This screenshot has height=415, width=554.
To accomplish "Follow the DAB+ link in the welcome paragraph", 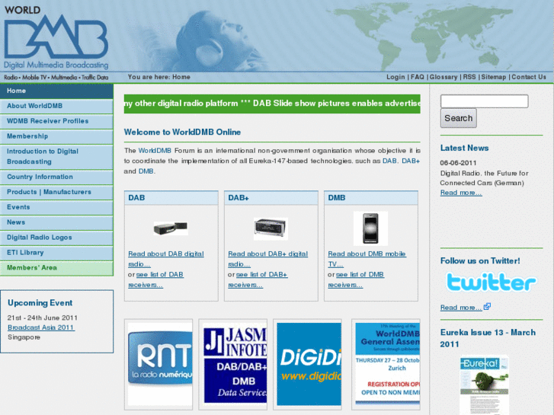I will tap(411, 161).
